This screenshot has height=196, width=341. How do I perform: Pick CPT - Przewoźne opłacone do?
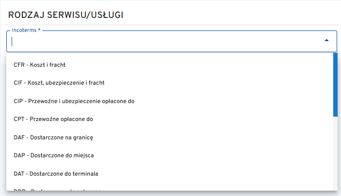tap(53, 119)
